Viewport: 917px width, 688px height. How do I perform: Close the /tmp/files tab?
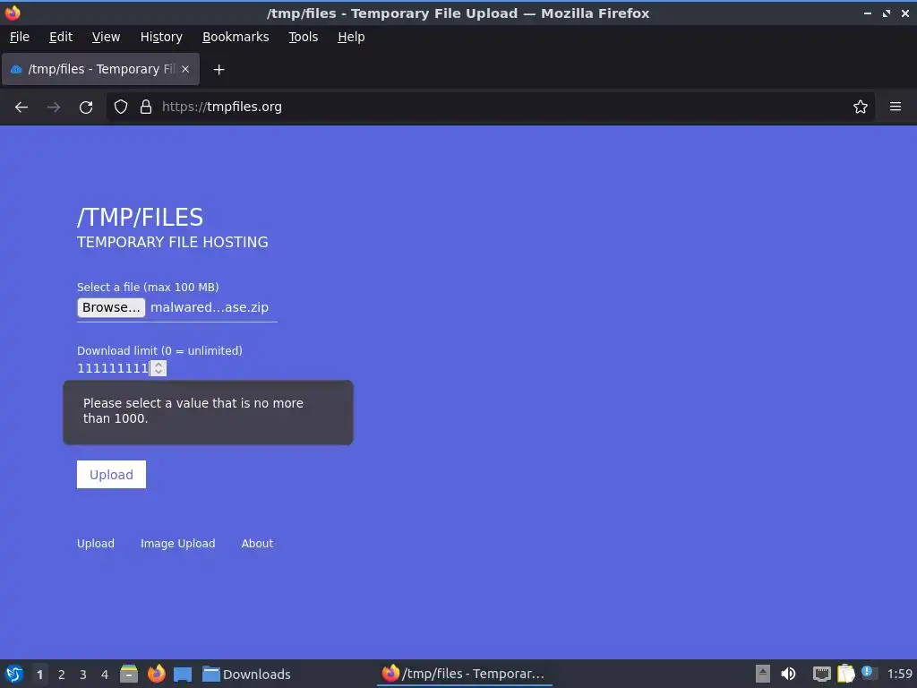click(185, 69)
